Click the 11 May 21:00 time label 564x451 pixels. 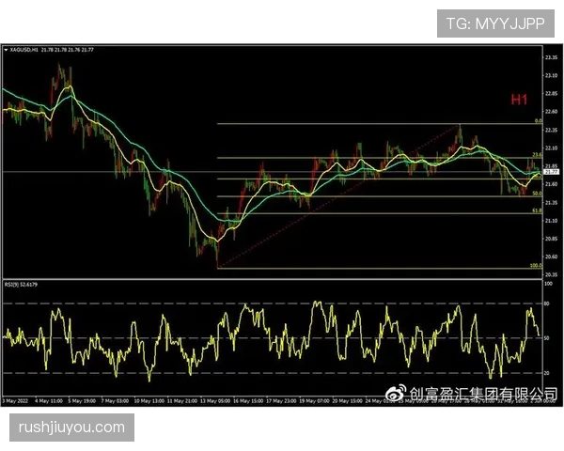tap(182, 401)
